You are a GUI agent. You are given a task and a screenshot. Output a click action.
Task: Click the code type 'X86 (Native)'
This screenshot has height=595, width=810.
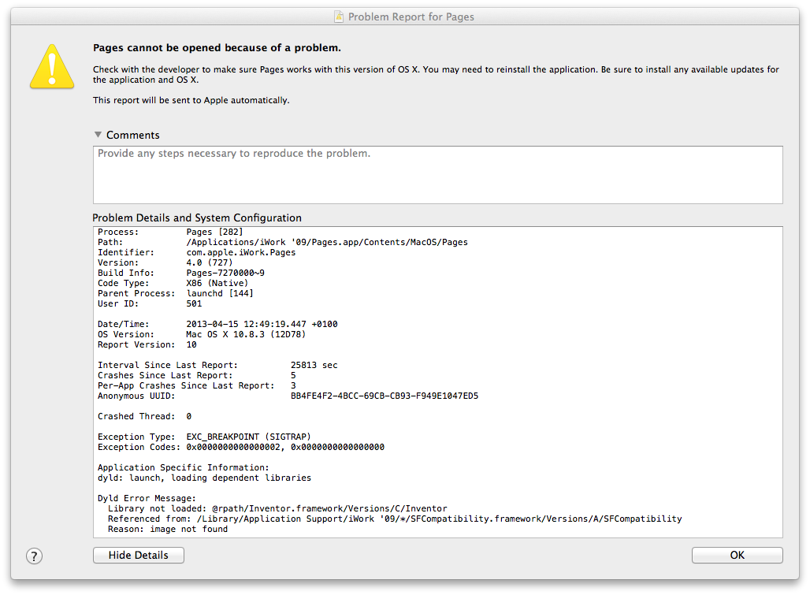point(217,283)
